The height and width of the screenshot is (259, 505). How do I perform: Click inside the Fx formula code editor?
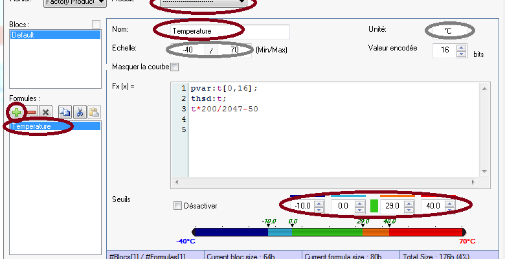[334, 129]
